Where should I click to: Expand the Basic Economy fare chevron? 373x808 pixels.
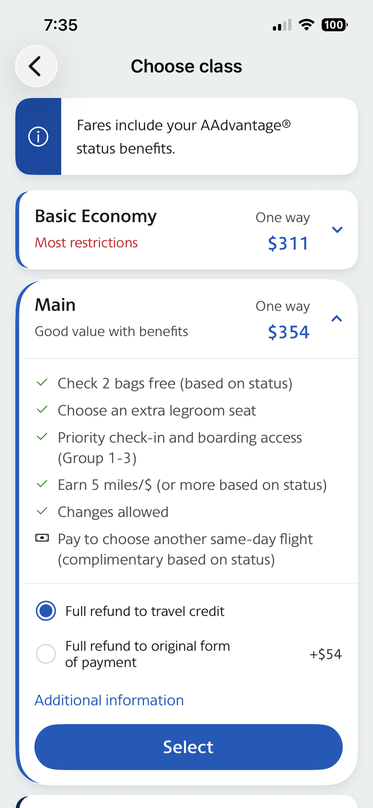(x=337, y=230)
